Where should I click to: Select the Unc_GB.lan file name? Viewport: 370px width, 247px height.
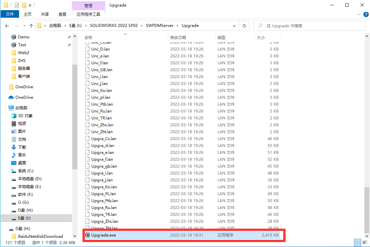point(102,70)
